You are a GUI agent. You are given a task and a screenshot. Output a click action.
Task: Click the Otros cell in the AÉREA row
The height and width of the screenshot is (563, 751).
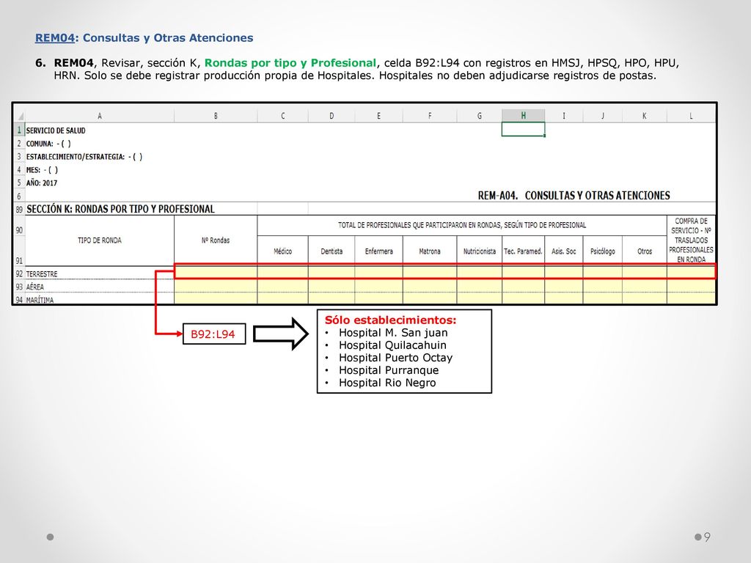coord(645,287)
